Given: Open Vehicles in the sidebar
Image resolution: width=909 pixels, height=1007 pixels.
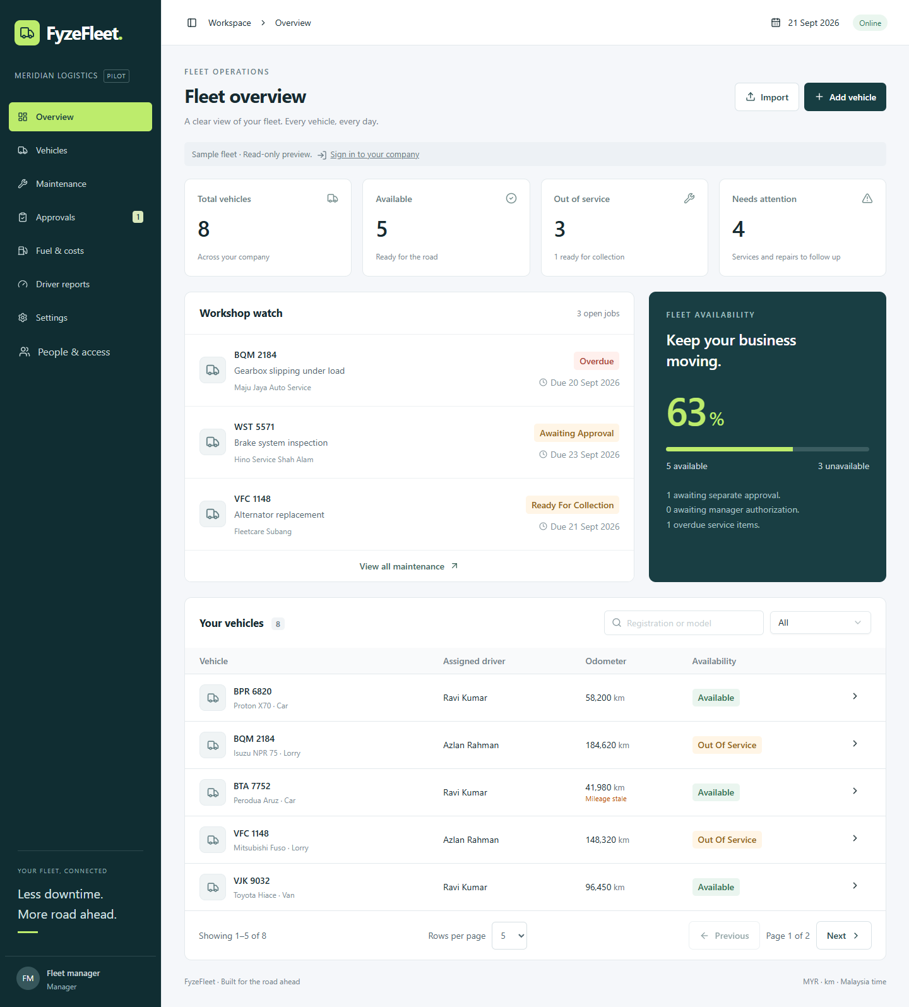Looking at the screenshot, I should 80,150.
